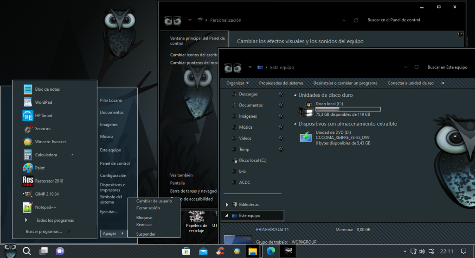Image resolution: width=475 pixels, height=258 pixels.
Task: Open the Paint application icon
Action: (x=28, y=168)
